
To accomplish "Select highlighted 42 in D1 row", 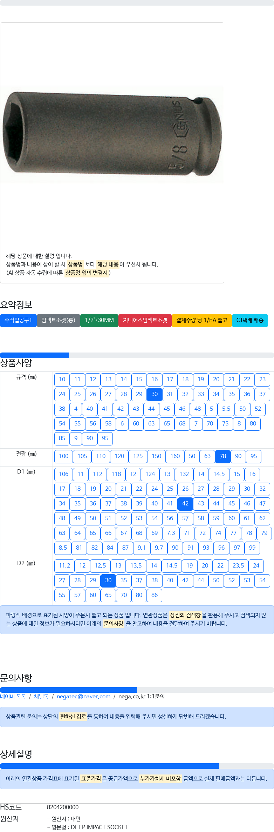I will [185, 504].
